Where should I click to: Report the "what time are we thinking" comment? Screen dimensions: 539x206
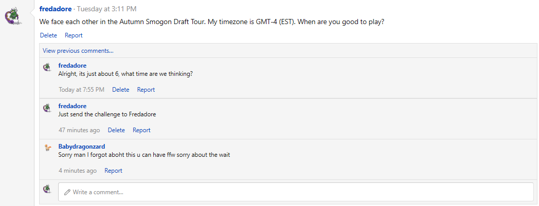tap(146, 90)
